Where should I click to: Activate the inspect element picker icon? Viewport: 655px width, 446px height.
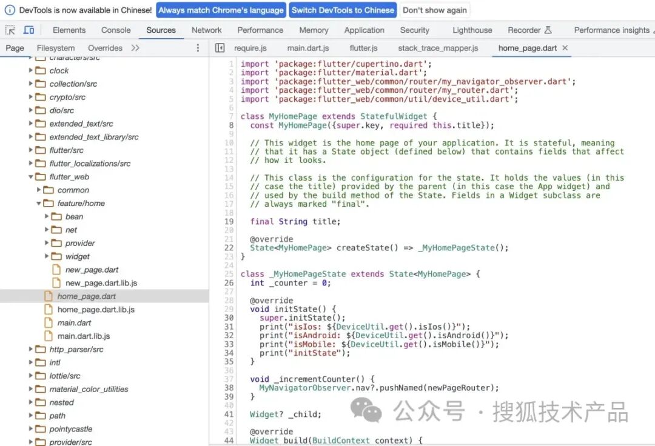10,30
